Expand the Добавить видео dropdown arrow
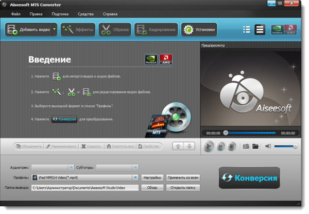The image size is (309, 214). click(54, 30)
